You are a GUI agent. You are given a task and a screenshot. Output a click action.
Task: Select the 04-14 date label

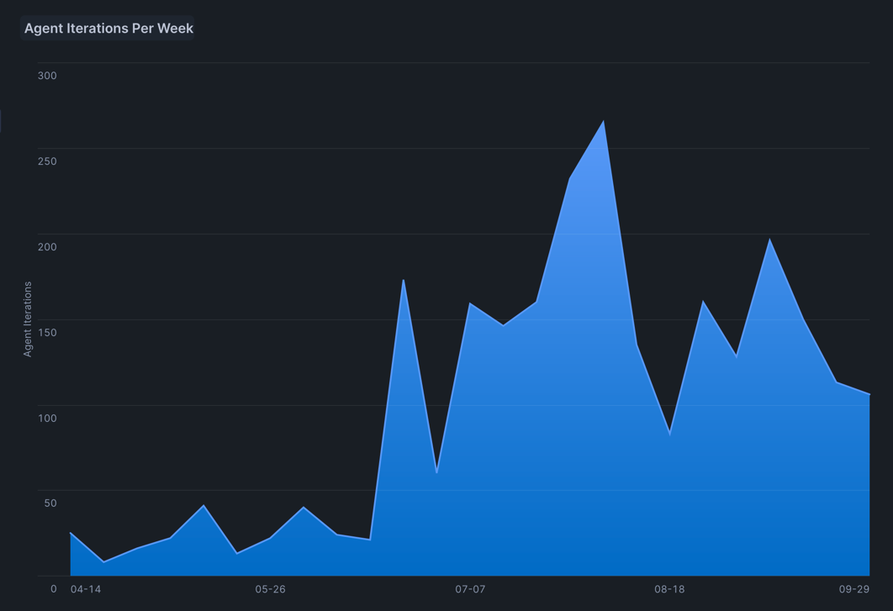pos(86,589)
